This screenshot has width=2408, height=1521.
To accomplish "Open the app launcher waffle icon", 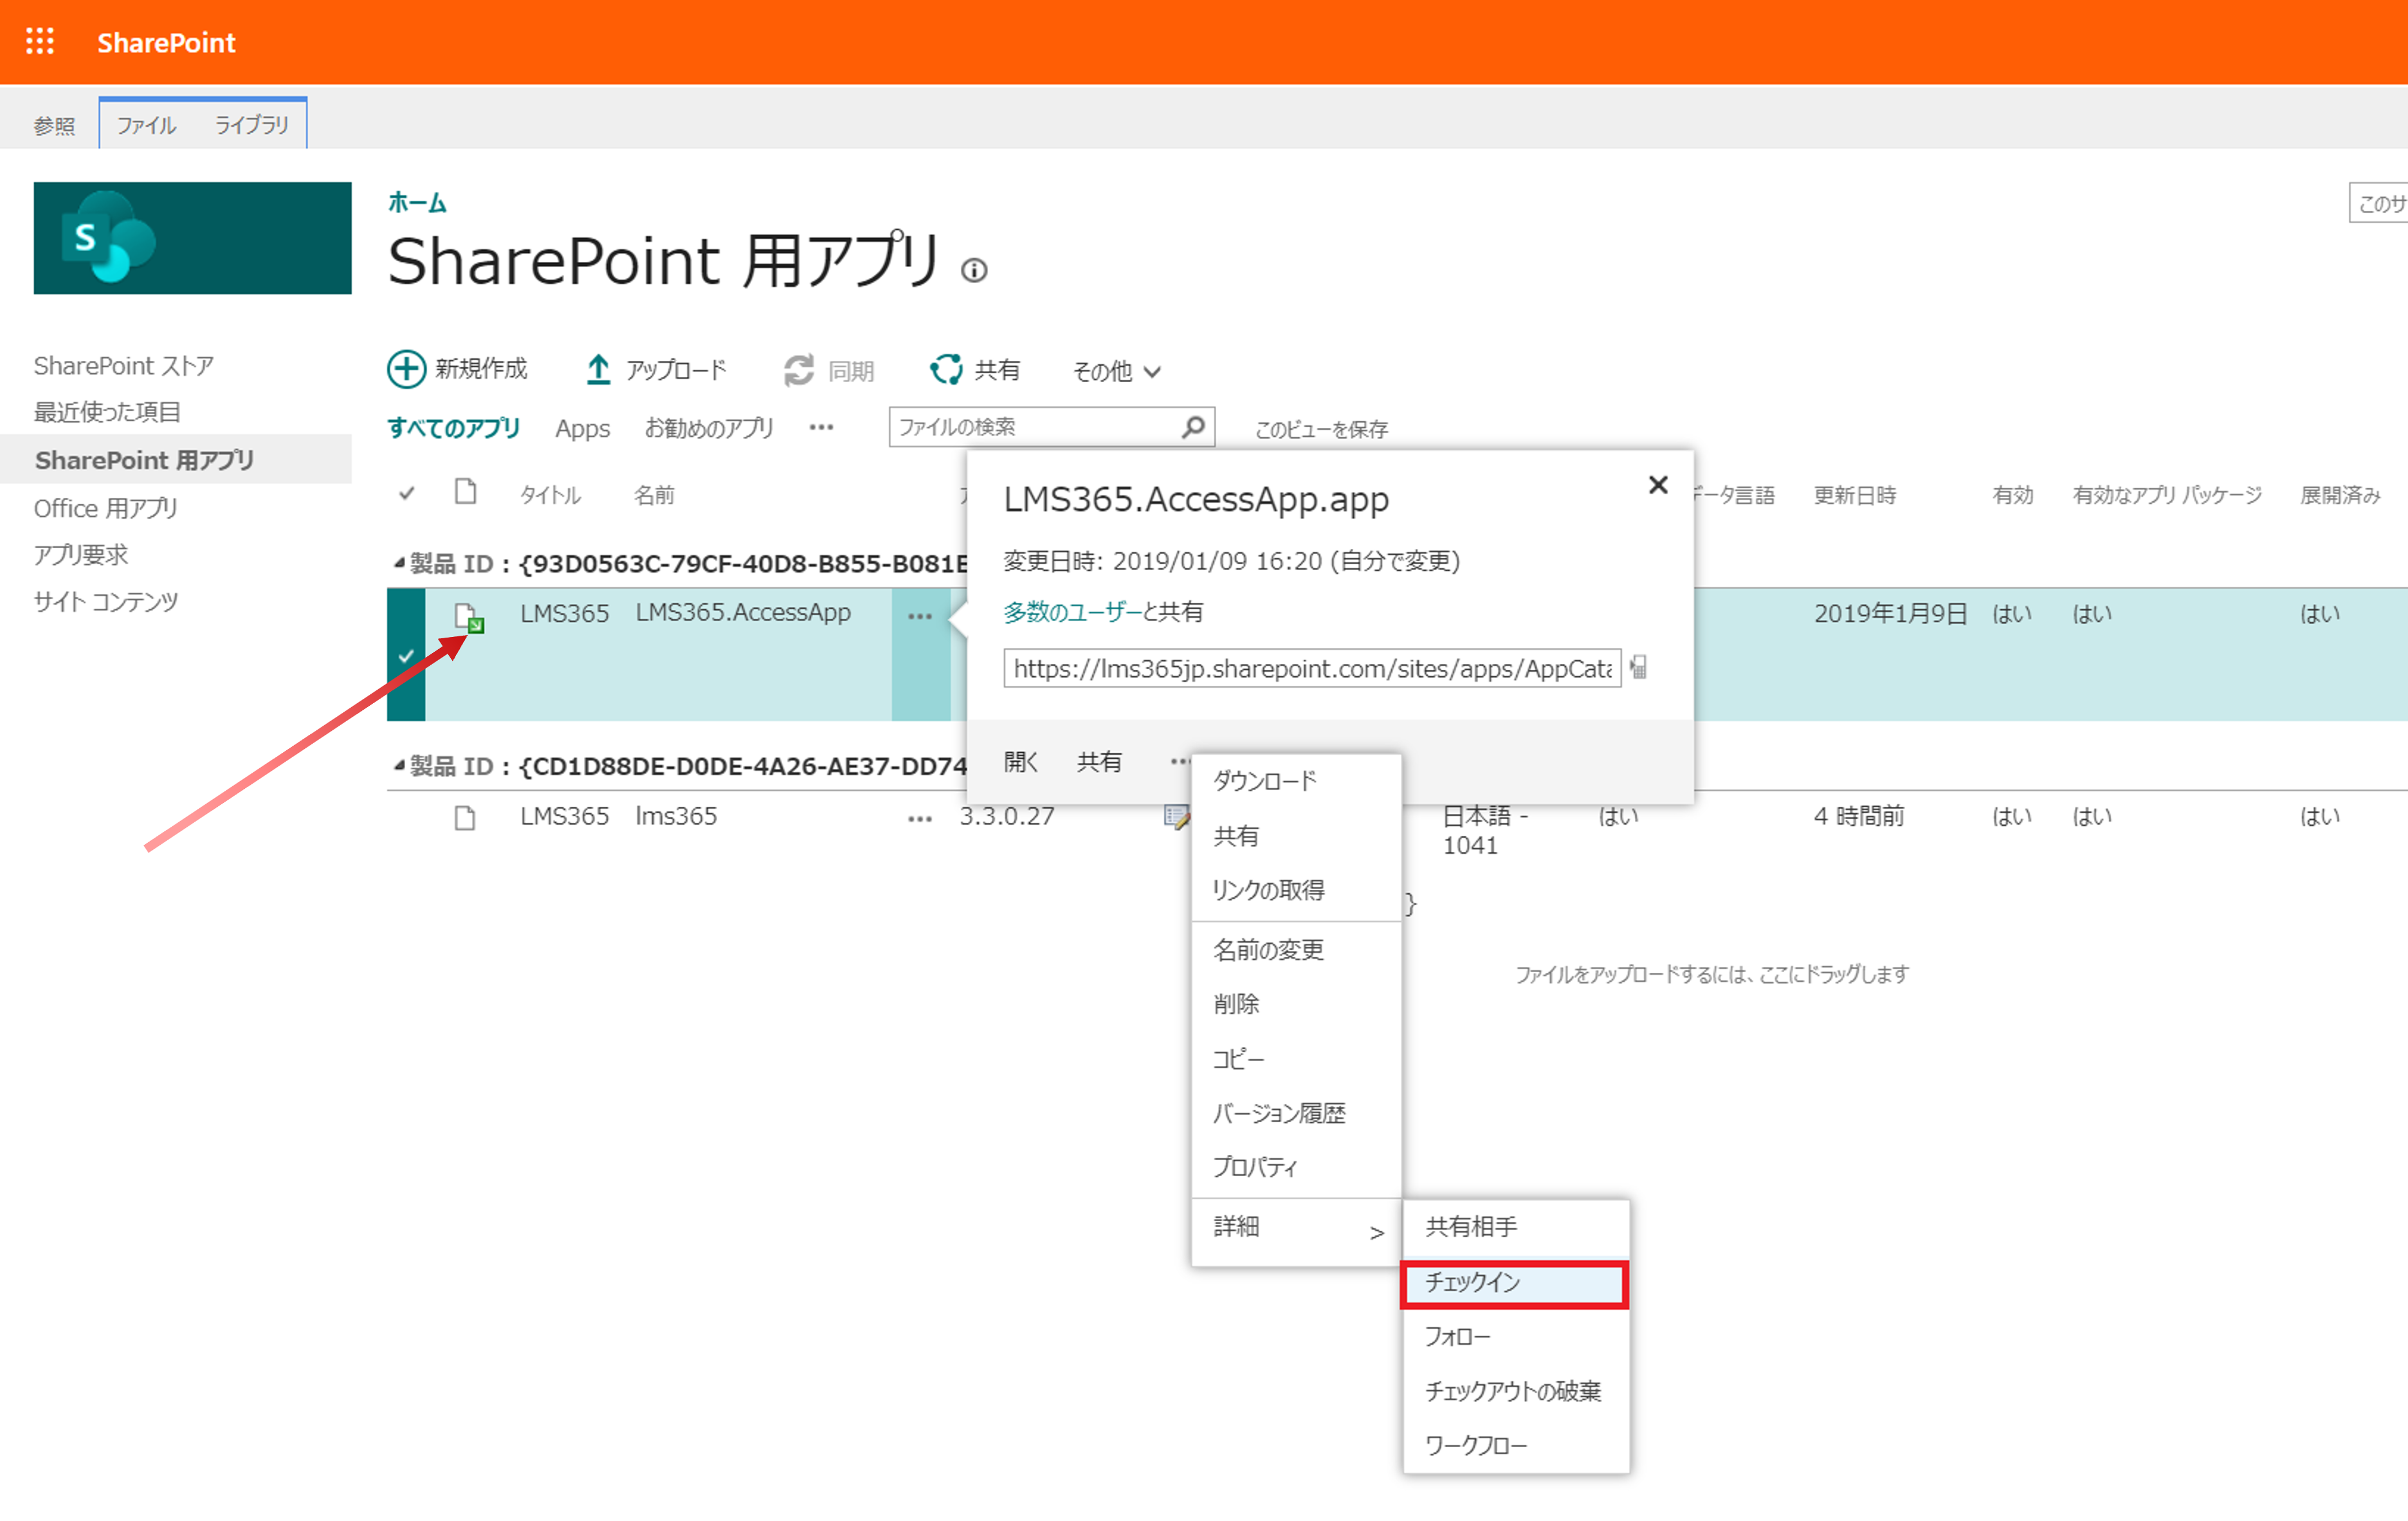I will point(40,41).
